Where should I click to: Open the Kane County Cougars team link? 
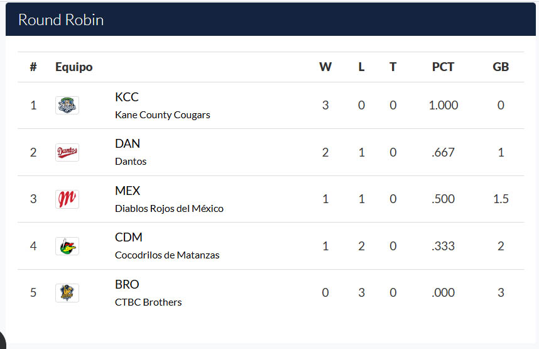pos(162,115)
